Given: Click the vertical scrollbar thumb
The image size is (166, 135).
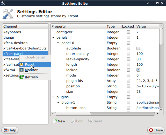Looking at the screenshot, I should [161, 36].
